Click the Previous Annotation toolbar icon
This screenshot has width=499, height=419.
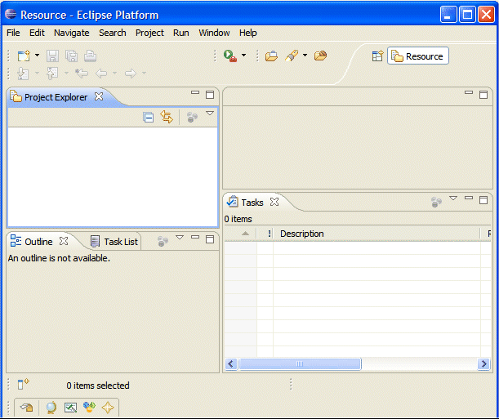(52, 74)
